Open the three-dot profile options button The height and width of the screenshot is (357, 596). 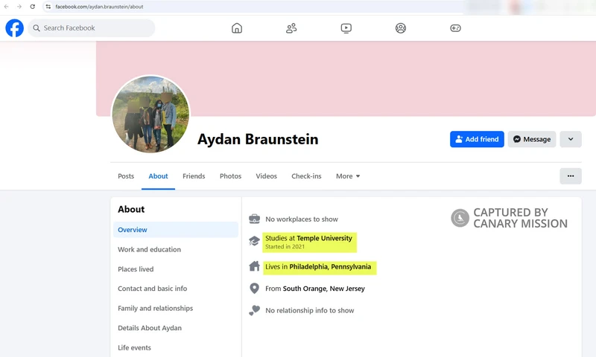[x=571, y=176]
